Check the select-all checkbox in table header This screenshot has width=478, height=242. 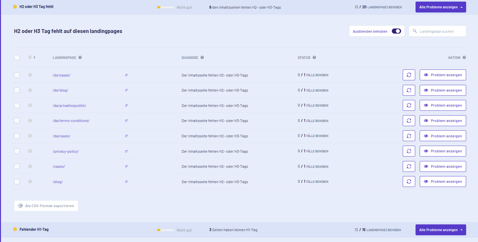[17, 57]
